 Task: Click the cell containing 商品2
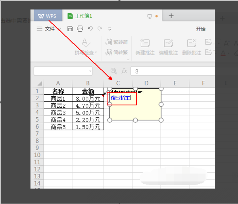58,105
